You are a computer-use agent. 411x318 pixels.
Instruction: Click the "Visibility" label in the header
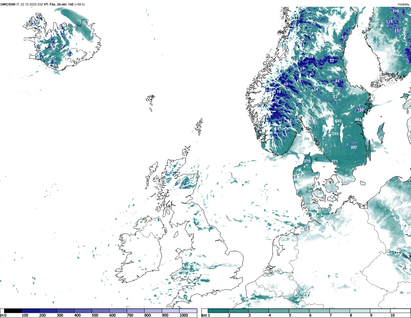[x=404, y=4]
